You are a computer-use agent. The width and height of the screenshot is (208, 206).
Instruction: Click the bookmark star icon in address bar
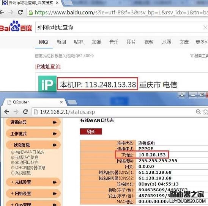205,112
